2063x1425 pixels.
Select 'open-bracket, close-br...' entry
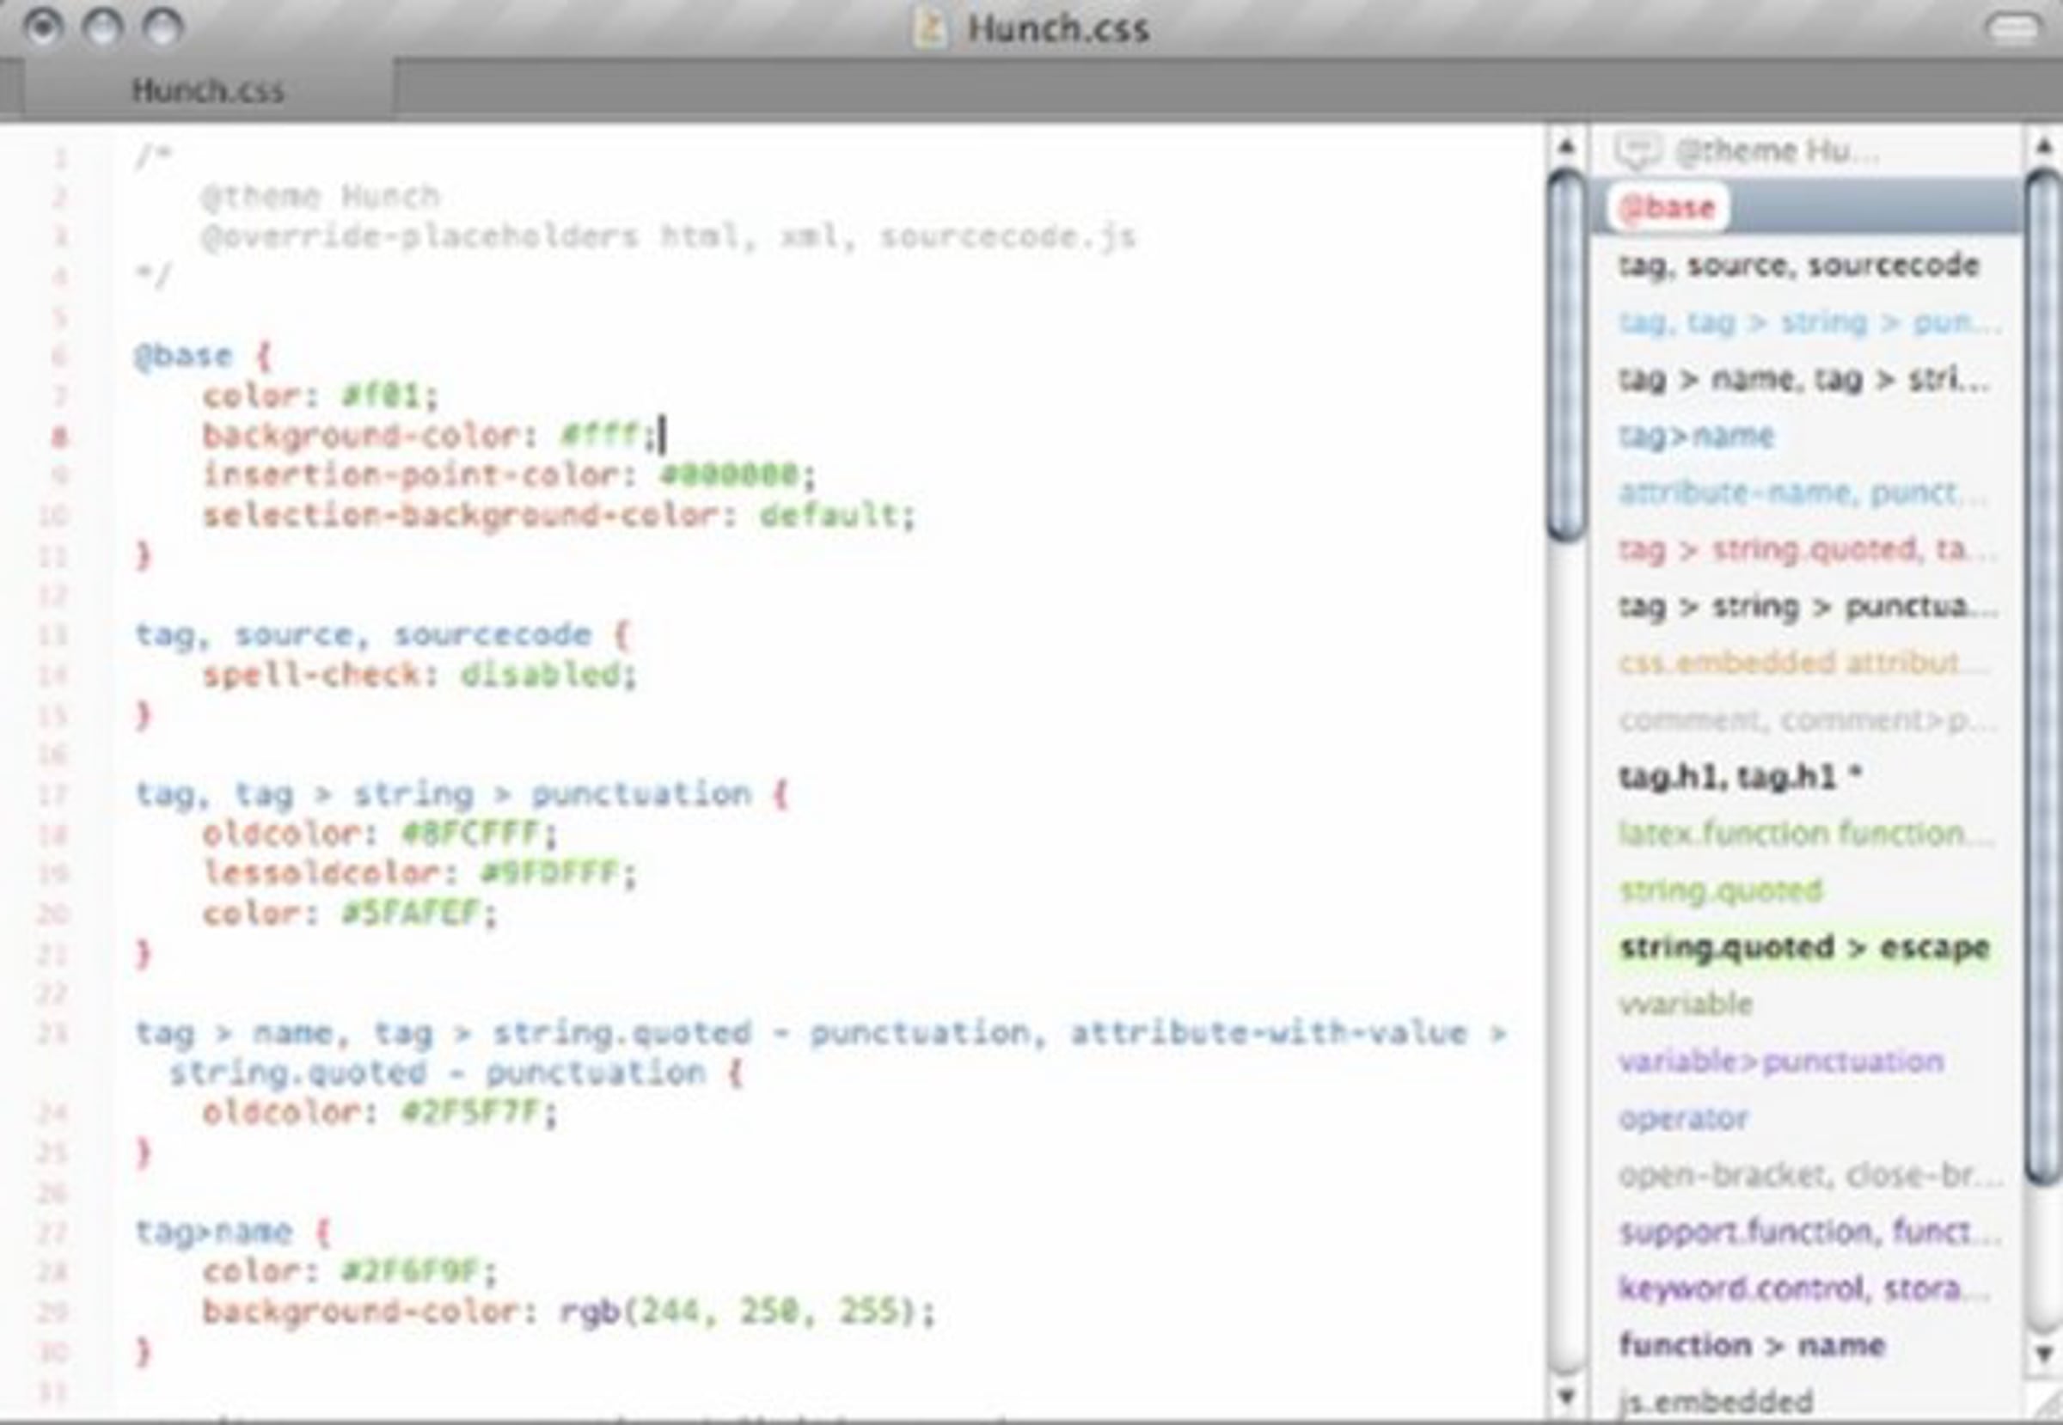[x=1809, y=1175]
